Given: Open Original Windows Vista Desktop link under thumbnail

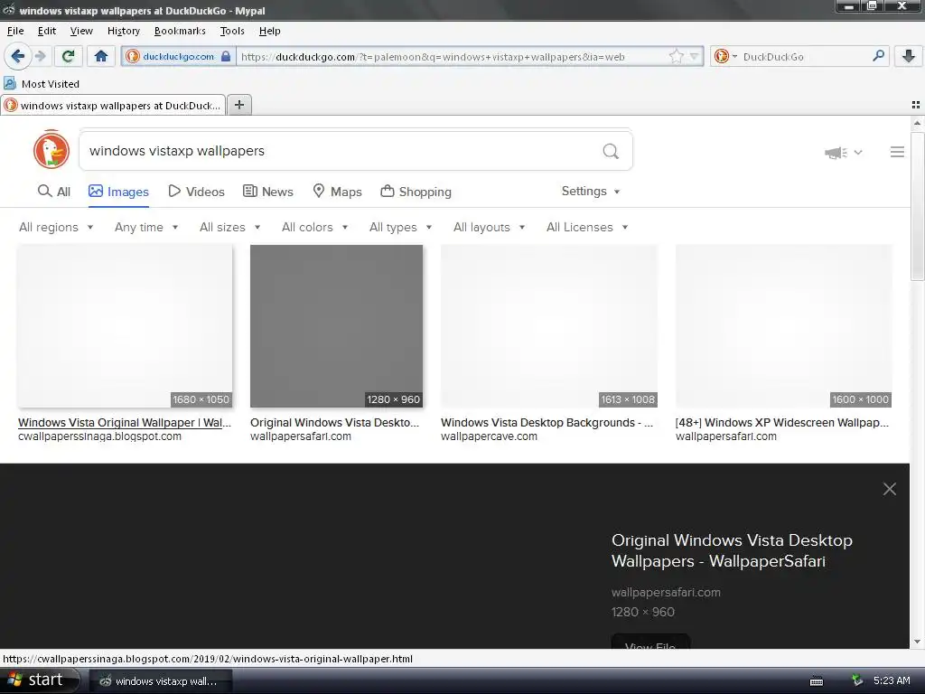Looking at the screenshot, I should tap(334, 423).
